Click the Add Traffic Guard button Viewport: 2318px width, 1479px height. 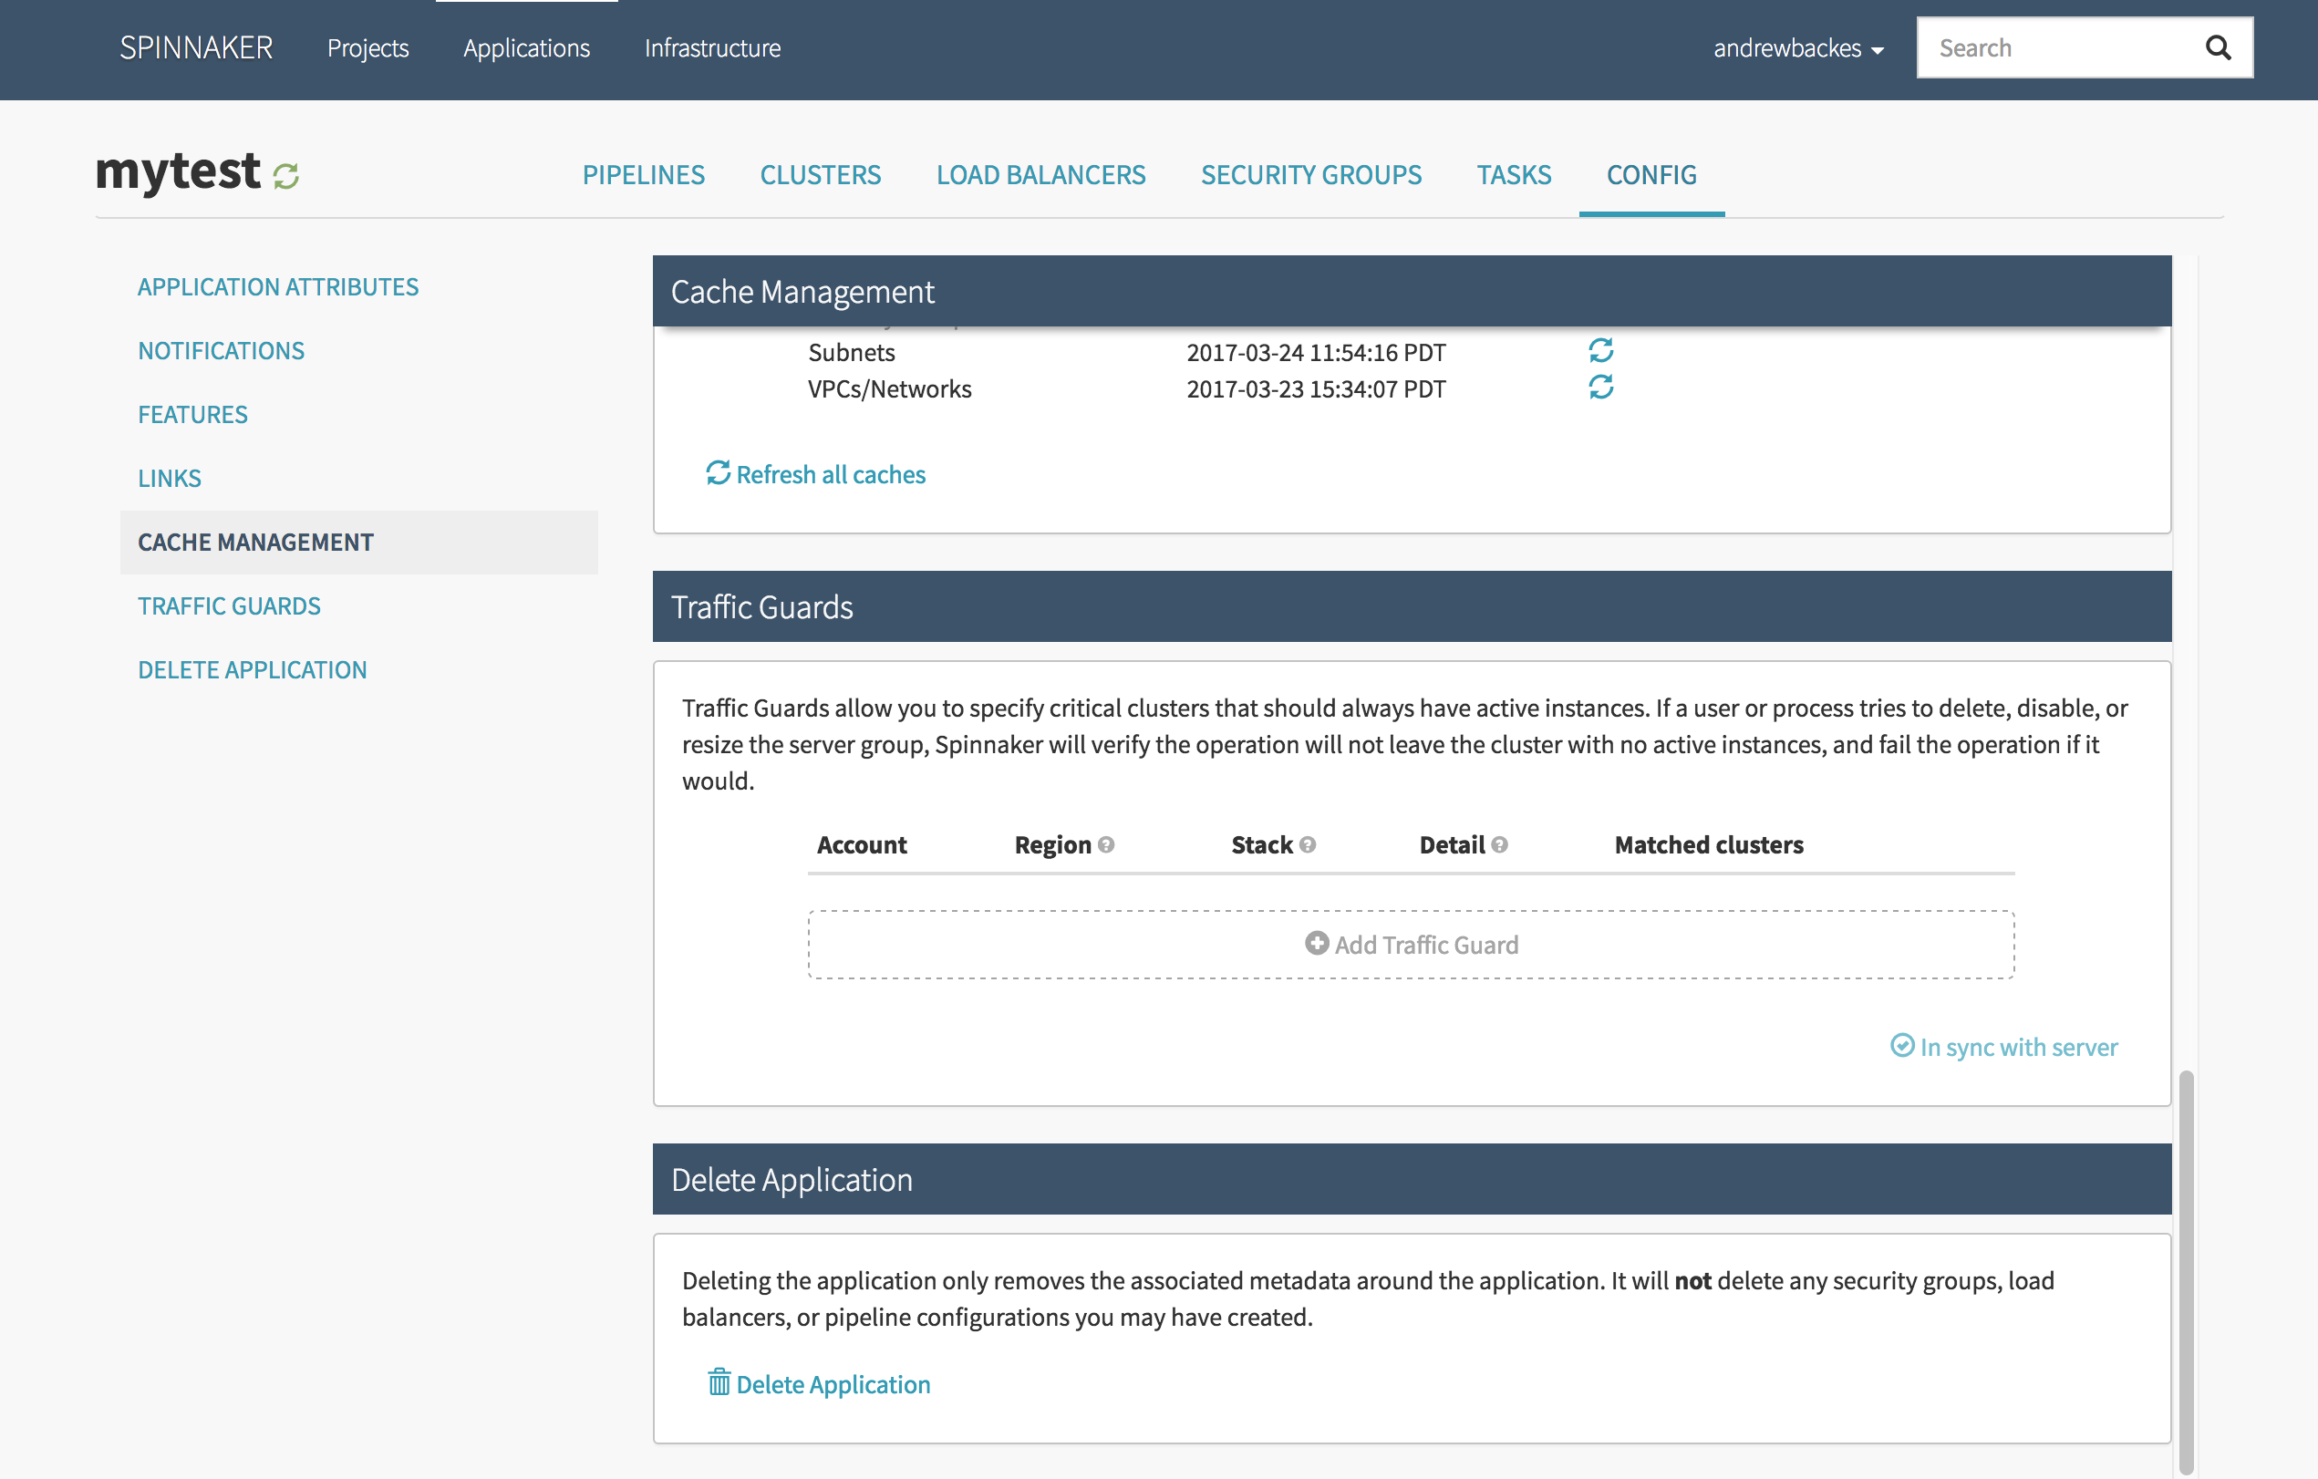click(x=1411, y=945)
